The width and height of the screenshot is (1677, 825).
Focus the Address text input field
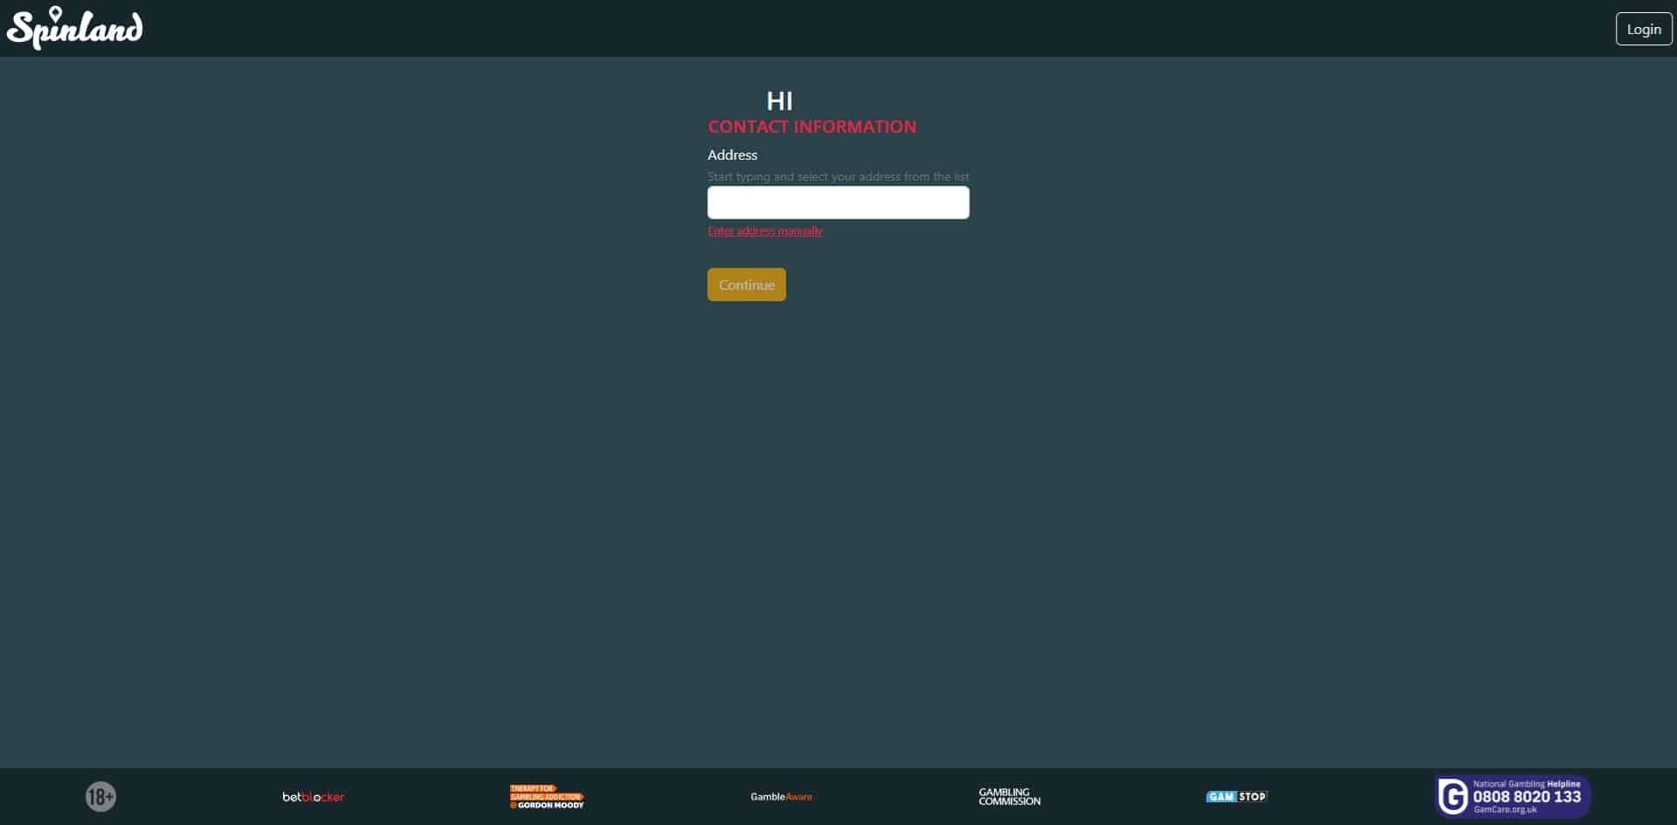point(838,203)
